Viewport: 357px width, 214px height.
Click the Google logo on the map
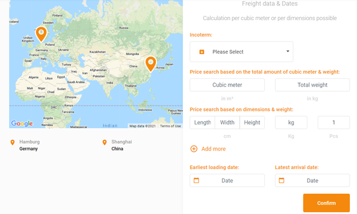[x=22, y=123]
